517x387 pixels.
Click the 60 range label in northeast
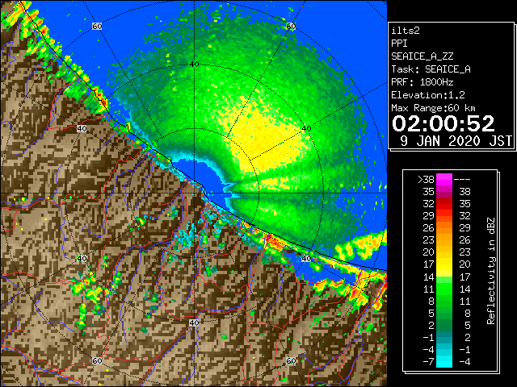291,27
